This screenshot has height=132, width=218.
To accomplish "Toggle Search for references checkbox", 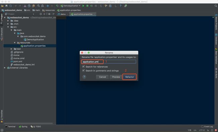I will (x=84, y=67).
